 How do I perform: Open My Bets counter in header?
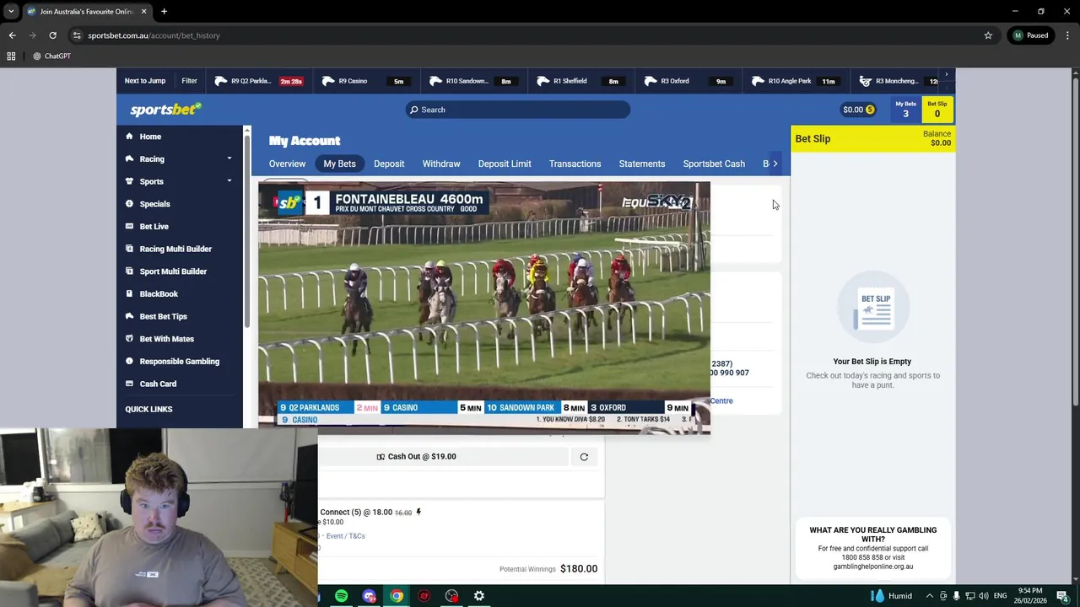905,110
